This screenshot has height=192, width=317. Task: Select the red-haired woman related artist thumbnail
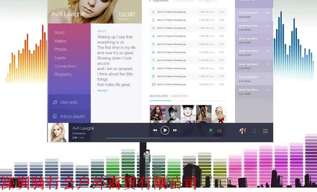point(157,114)
